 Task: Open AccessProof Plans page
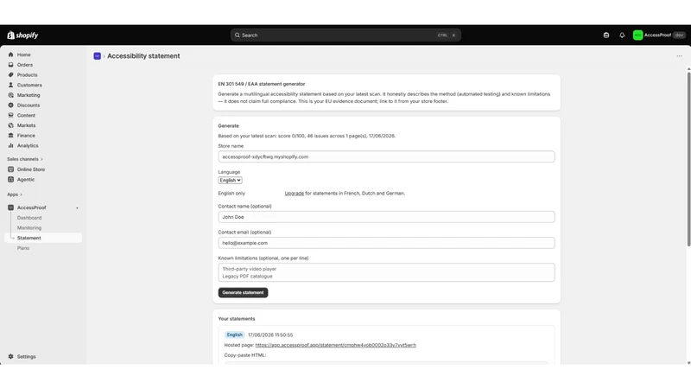tap(23, 248)
